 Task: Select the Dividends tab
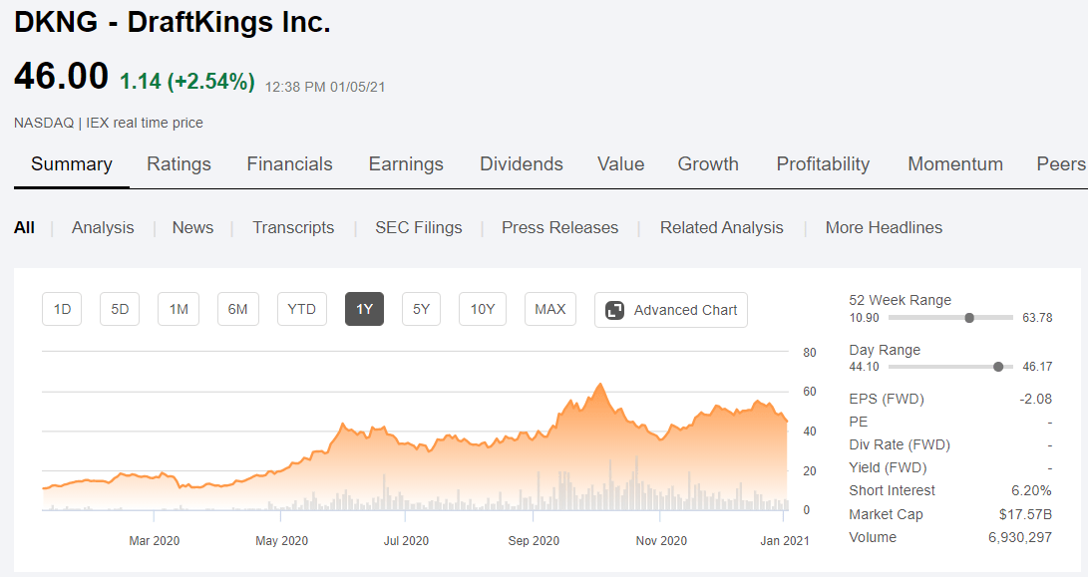(522, 164)
